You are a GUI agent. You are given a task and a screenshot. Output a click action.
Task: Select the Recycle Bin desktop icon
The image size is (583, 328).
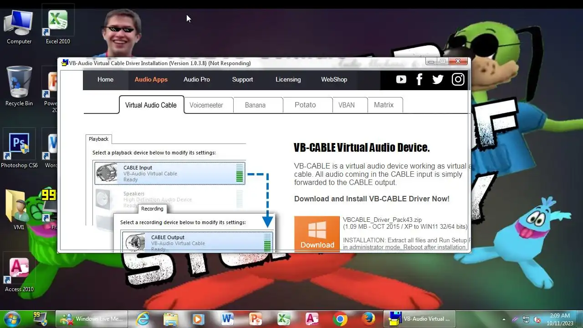pos(19,87)
